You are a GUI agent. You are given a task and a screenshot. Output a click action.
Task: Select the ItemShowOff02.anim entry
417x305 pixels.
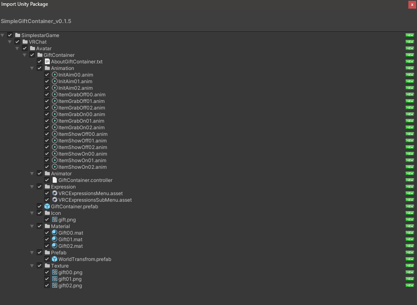pyautogui.click(x=83, y=147)
